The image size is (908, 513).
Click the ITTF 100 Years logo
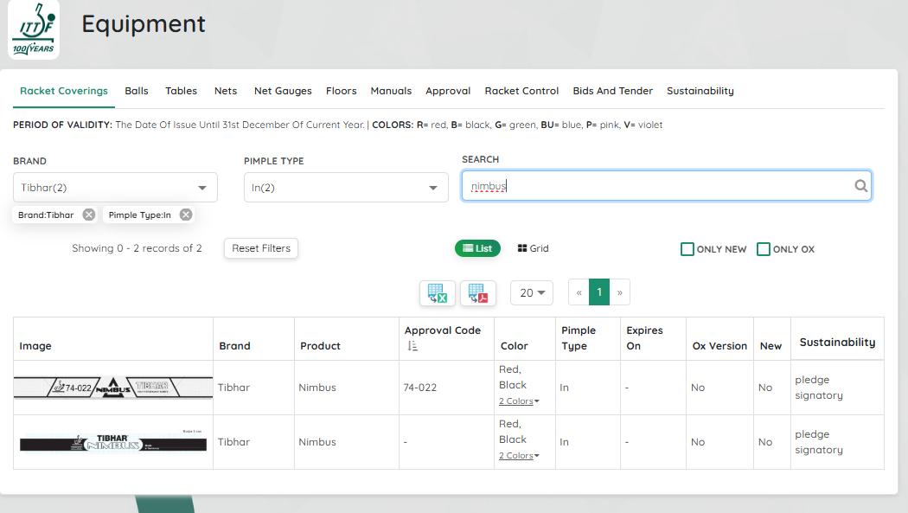[x=34, y=29]
